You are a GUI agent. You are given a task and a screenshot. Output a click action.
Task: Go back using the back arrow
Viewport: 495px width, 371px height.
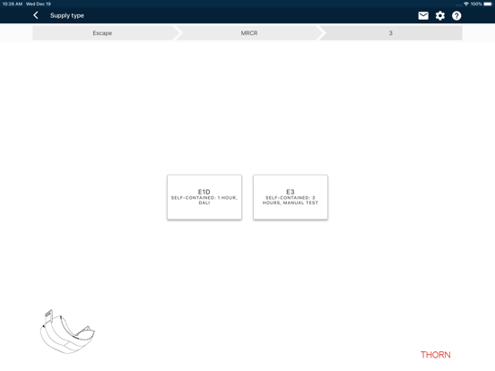(36, 15)
